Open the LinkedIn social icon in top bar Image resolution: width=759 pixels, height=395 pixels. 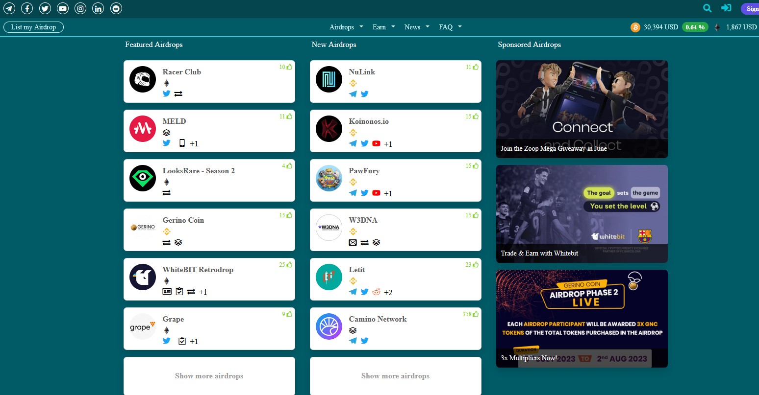[98, 8]
